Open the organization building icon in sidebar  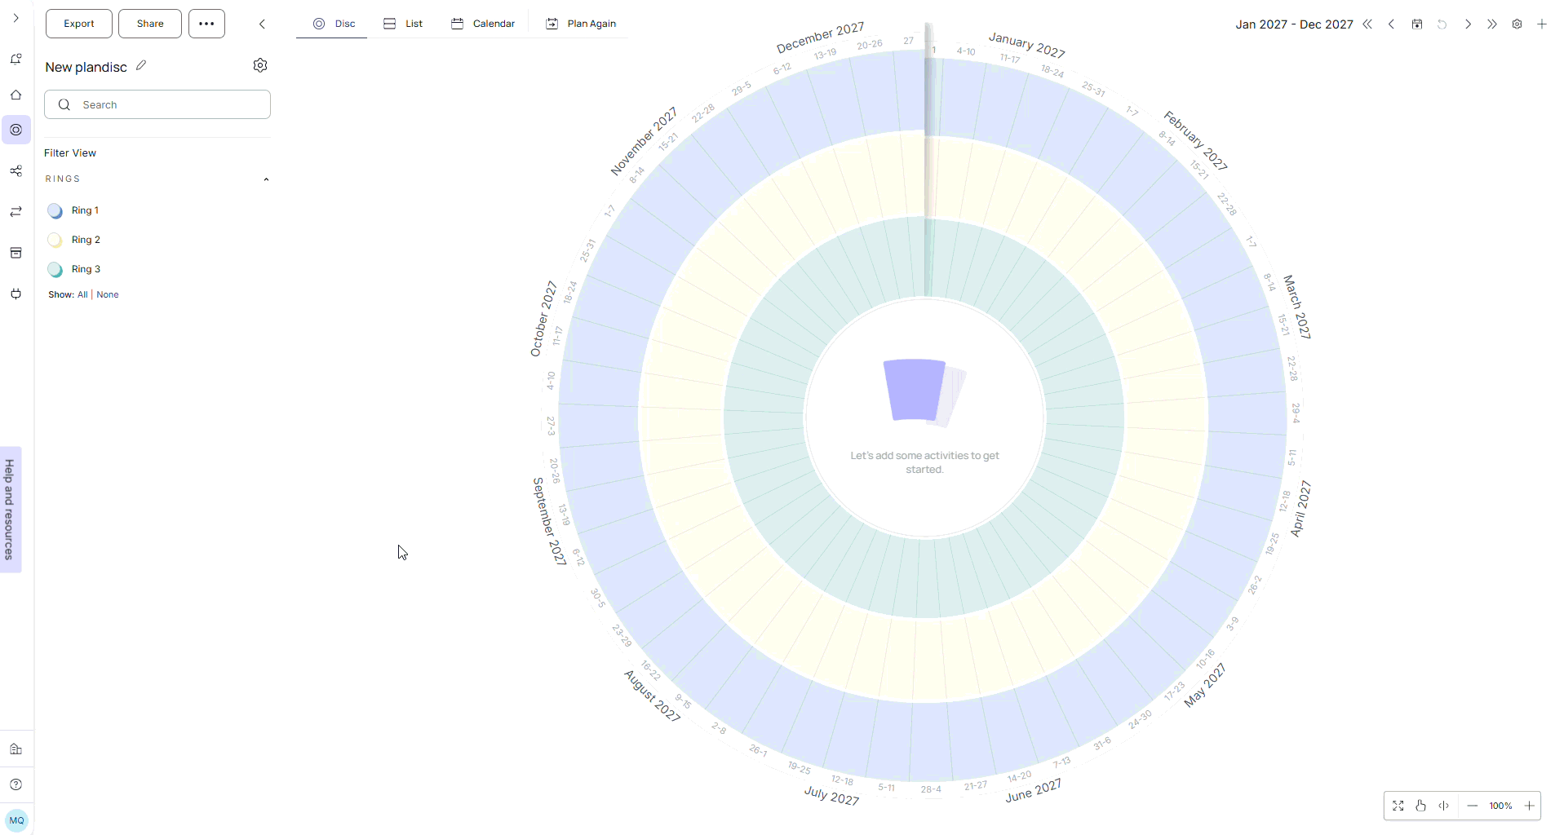(x=16, y=749)
